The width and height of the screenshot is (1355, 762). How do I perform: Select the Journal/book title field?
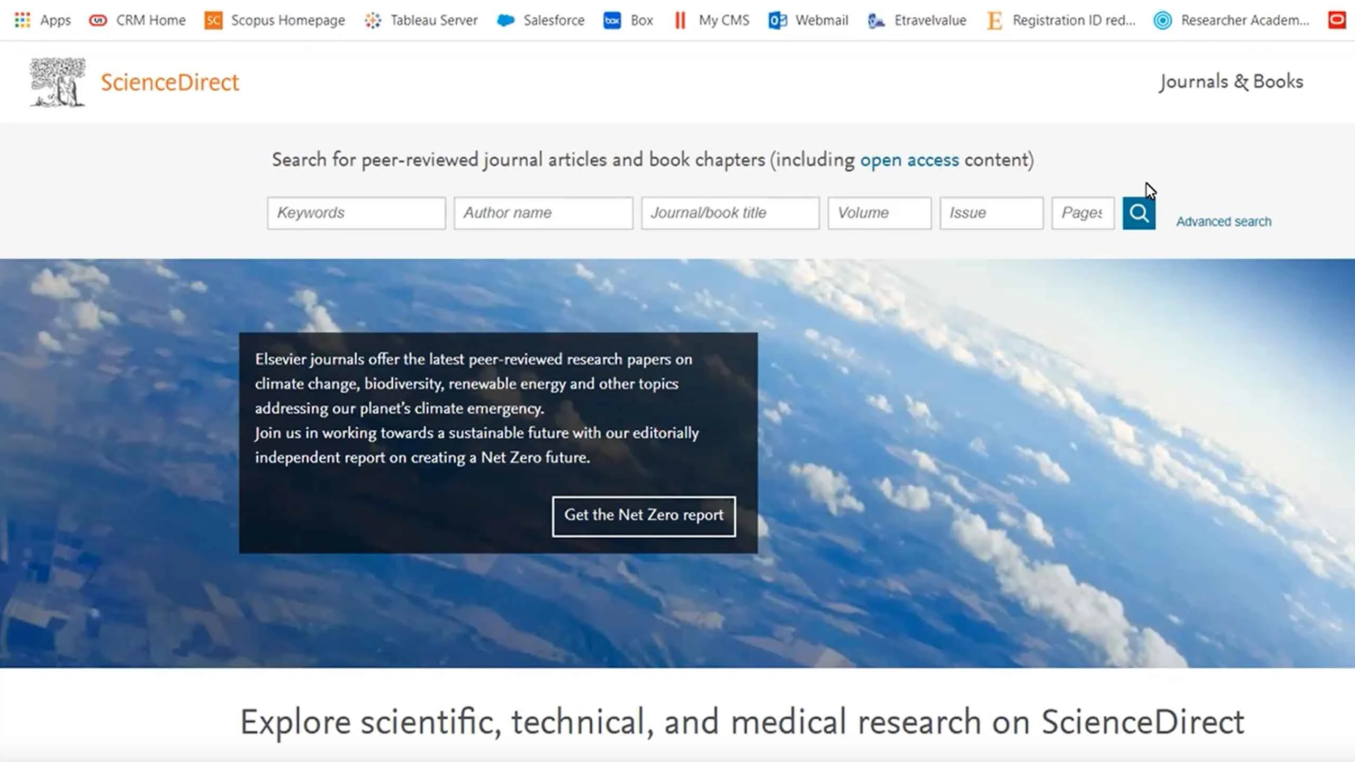click(730, 213)
